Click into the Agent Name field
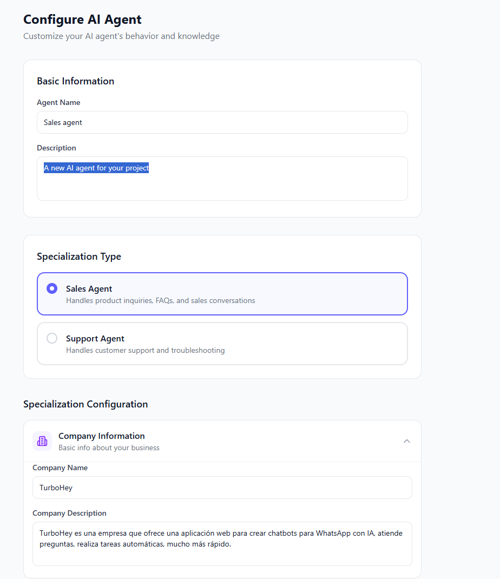 coord(222,122)
